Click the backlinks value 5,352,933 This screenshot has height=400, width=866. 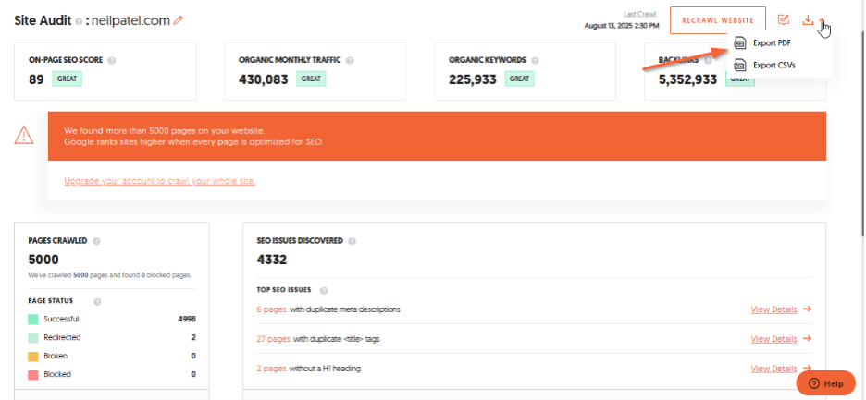pos(687,79)
